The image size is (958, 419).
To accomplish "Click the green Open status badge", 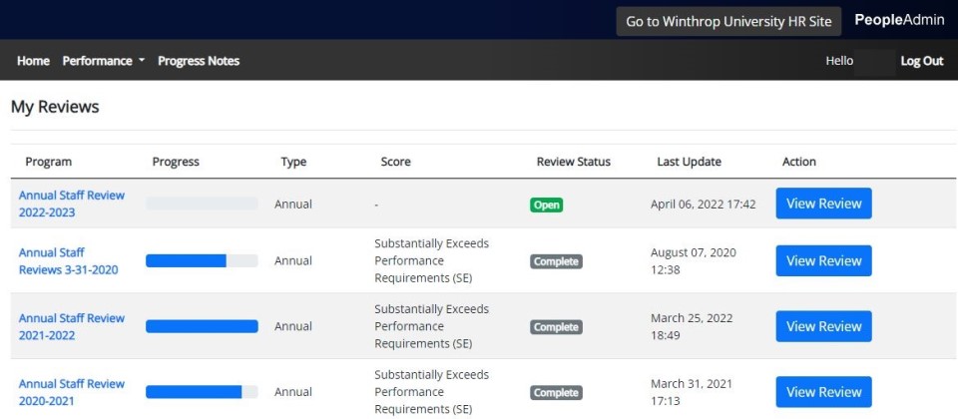I will (x=546, y=205).
